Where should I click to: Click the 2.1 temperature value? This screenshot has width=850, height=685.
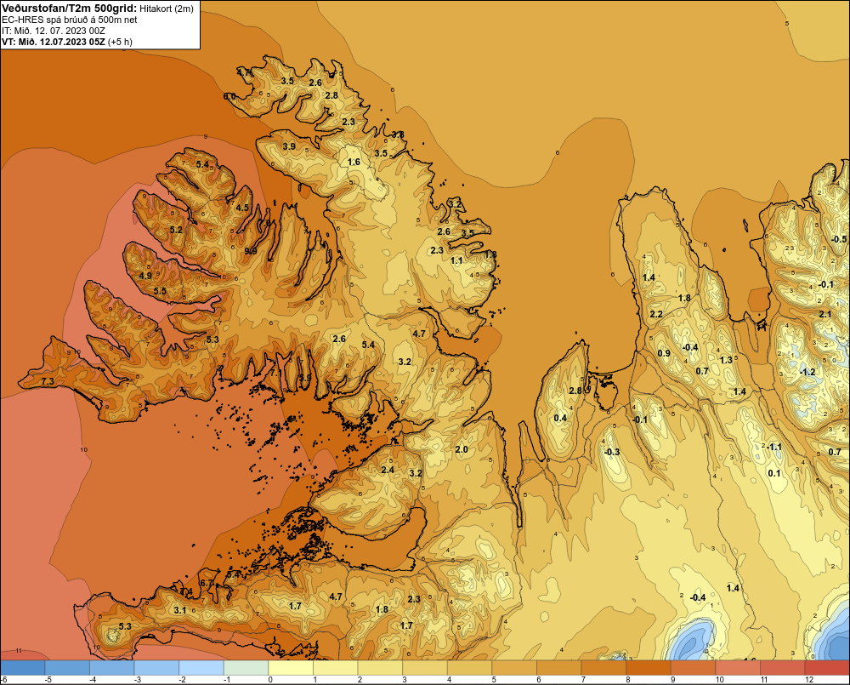click(x=825, y=314)
